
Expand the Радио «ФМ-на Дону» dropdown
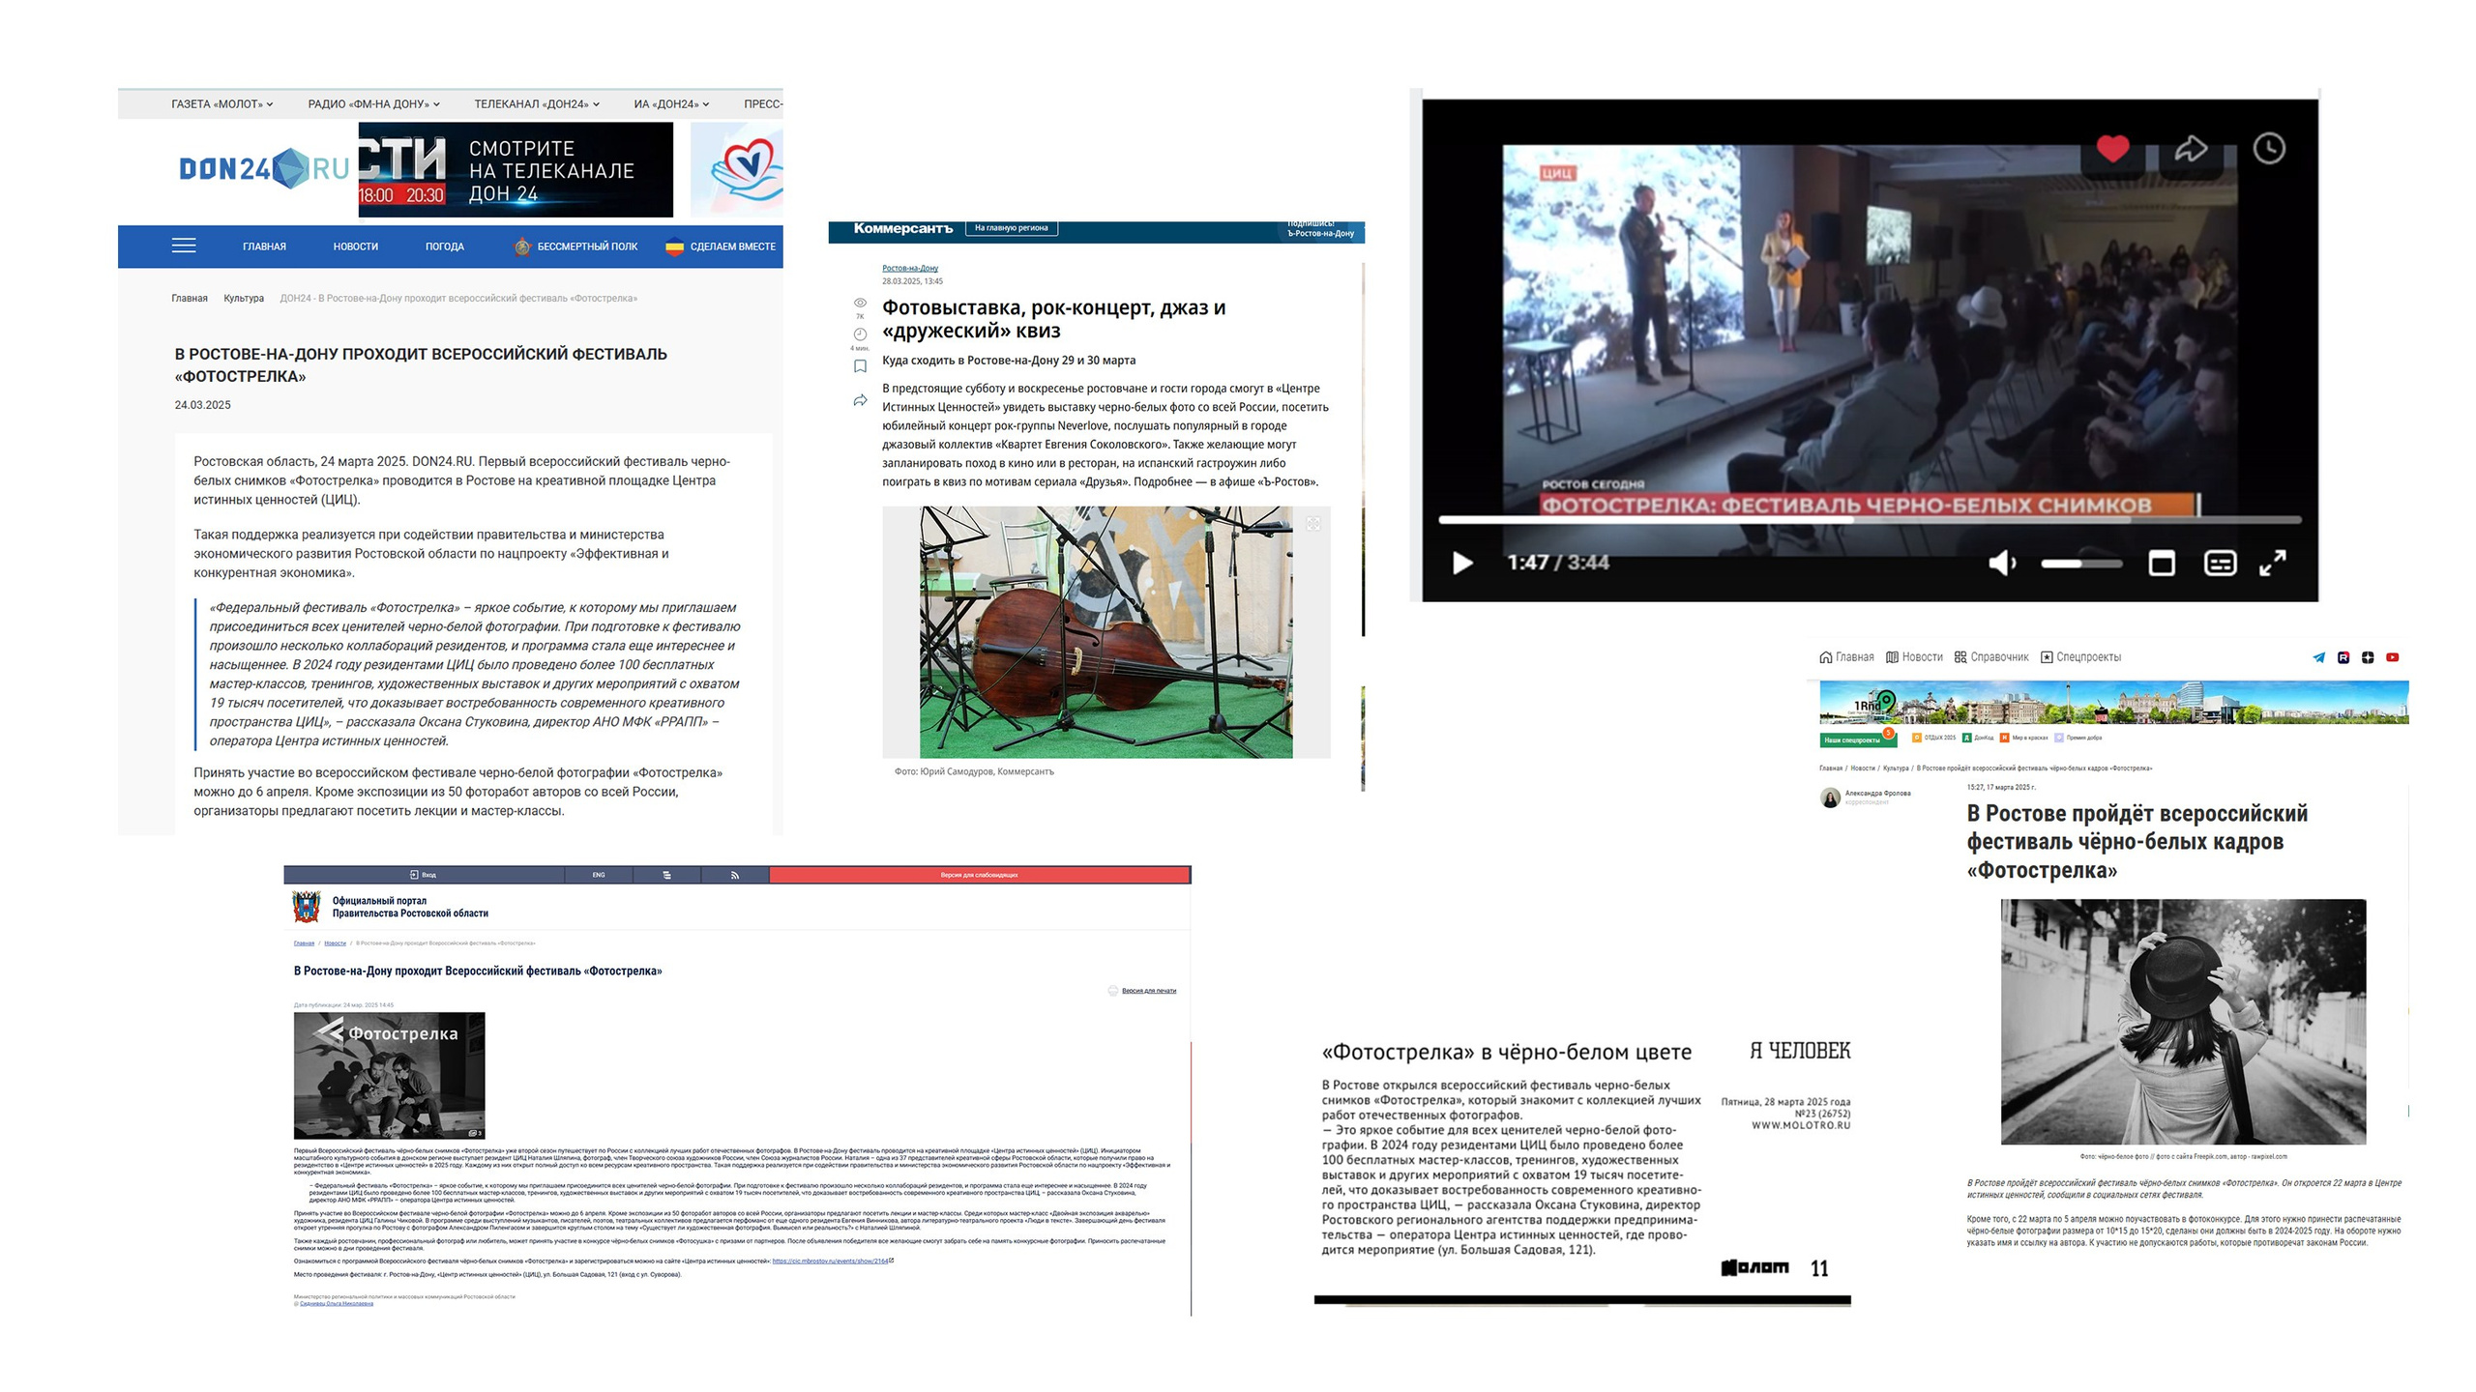pos(373,103)
